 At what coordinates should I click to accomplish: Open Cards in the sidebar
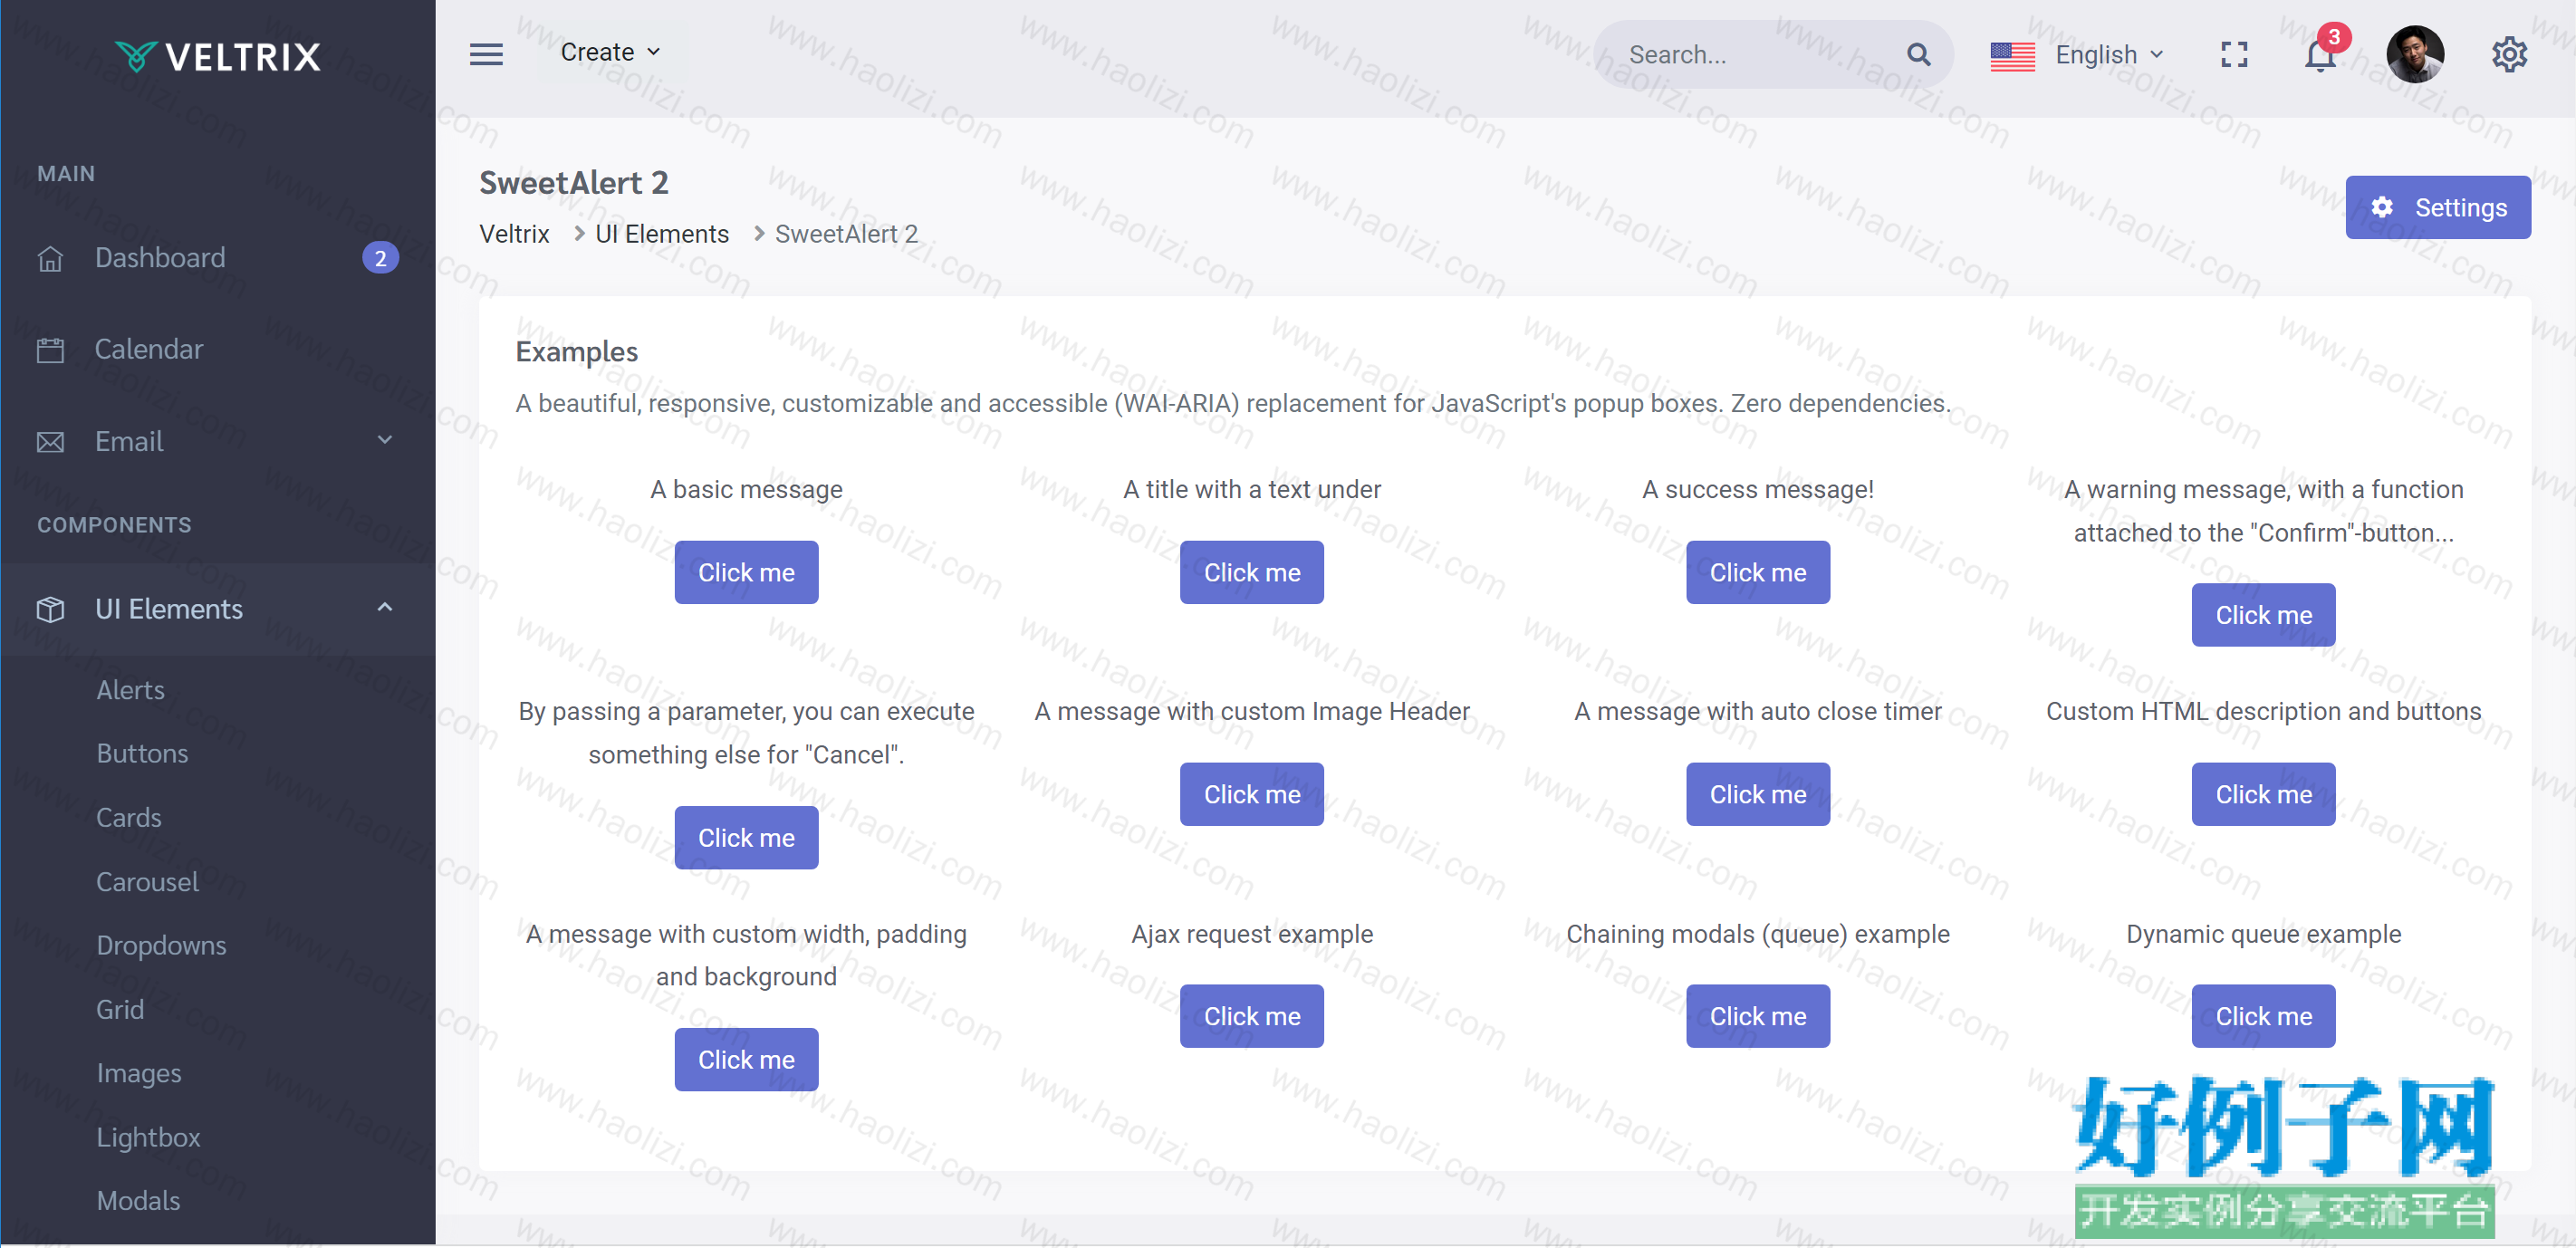pyautogui.click(x=128, y=818)
